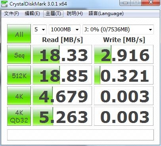Open the 文件(F) menu
Screen dimensions: 161x146
pos(11,13)
